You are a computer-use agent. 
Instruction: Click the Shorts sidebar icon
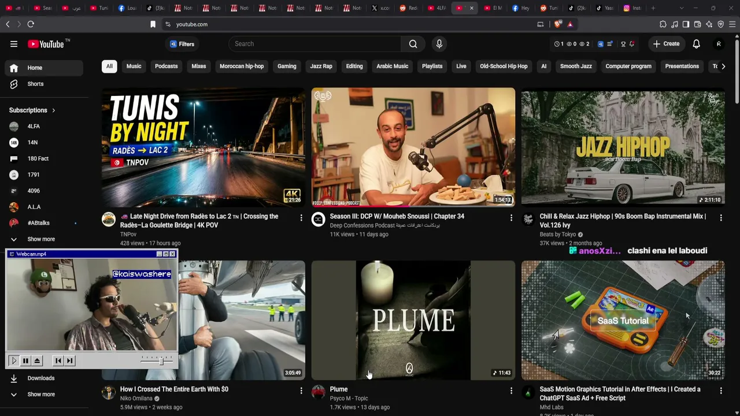click(x=14, y=84)
